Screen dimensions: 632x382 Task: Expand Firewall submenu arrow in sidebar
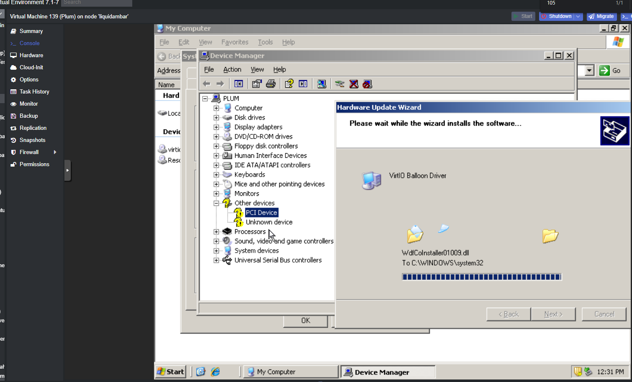[x=55, y=152]
